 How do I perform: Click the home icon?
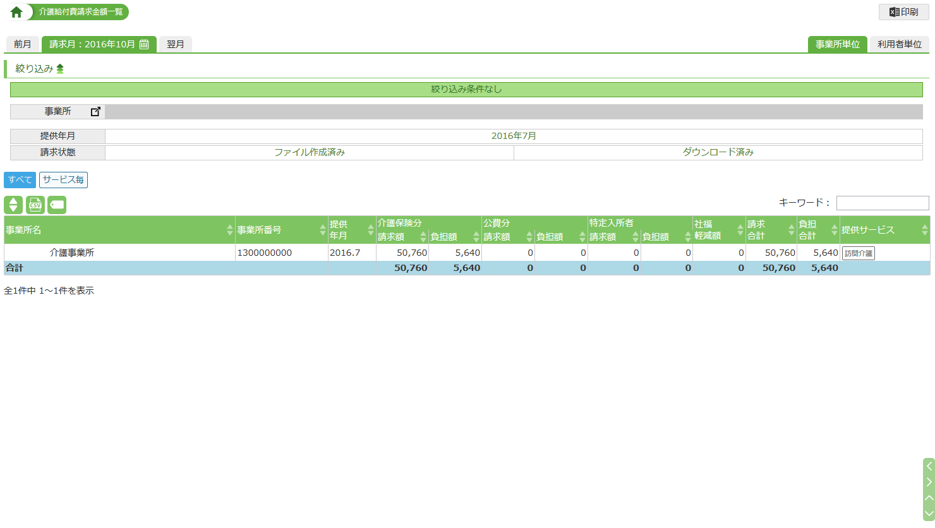16,12
